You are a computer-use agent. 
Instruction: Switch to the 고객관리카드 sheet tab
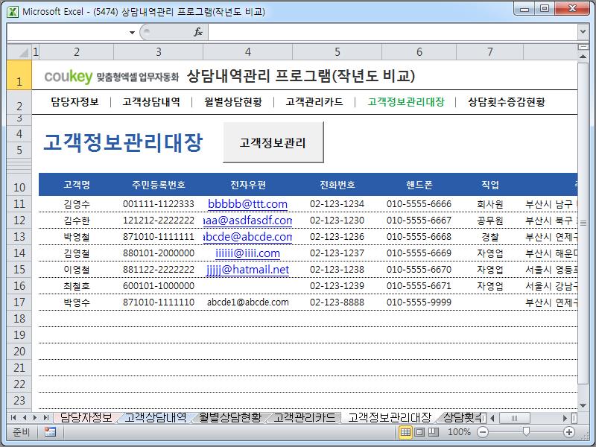point(305,417)
